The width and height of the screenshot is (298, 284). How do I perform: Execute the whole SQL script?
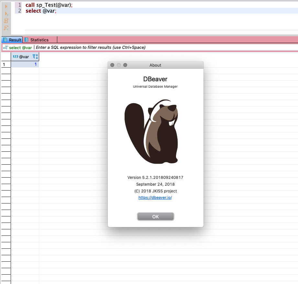tap(6, 21)
